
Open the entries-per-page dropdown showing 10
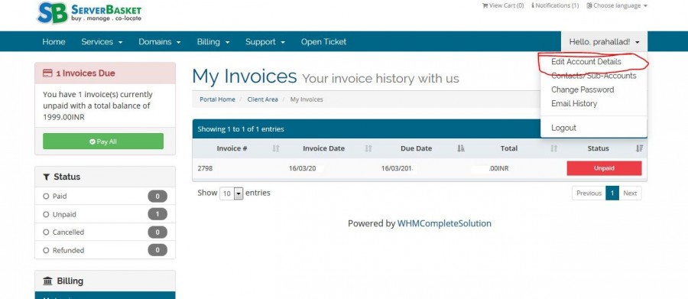231,193
